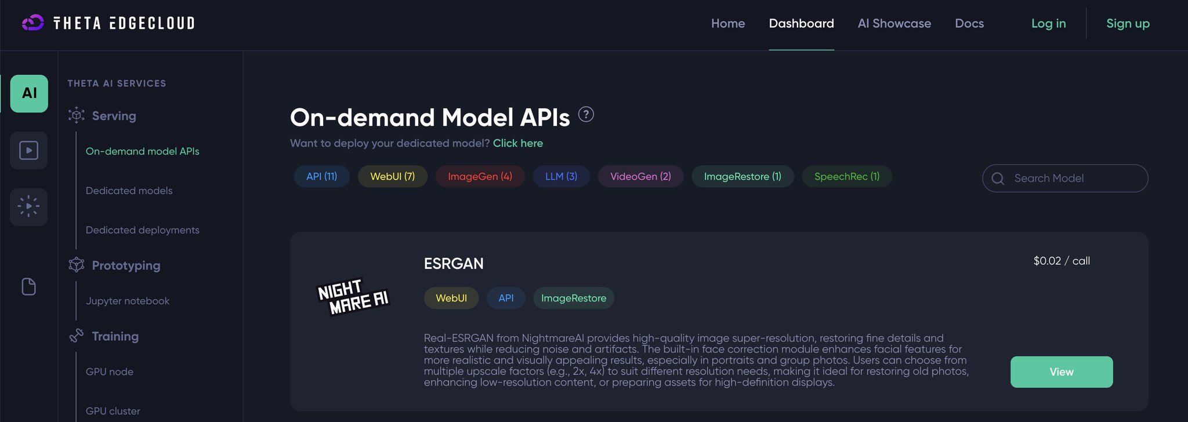Screen dimensions: 1188x422
Task: Select the AI services sidebar icon
Action: point(29,93)
